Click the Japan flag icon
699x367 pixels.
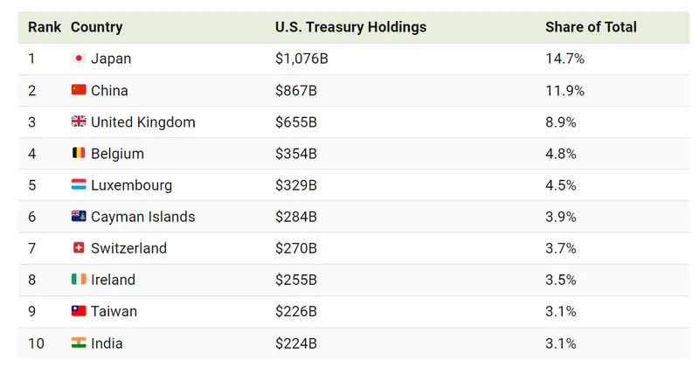click(x=79, y=59)
